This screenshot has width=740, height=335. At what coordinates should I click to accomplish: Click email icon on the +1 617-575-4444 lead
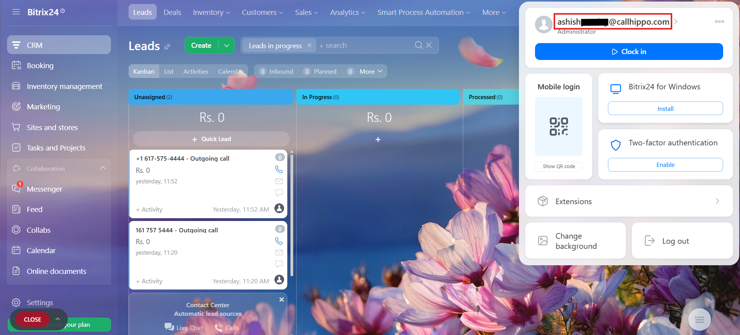[279, 181]
